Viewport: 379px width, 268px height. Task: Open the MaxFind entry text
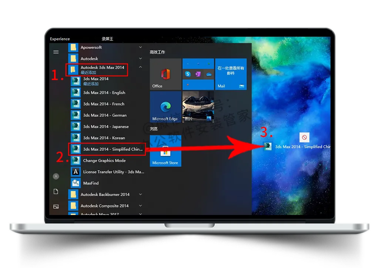(91, 183)
